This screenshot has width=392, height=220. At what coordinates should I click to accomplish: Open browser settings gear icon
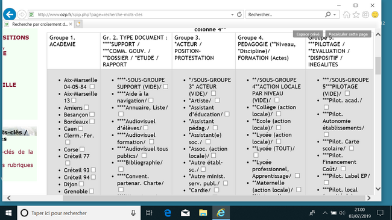point(365,14)
